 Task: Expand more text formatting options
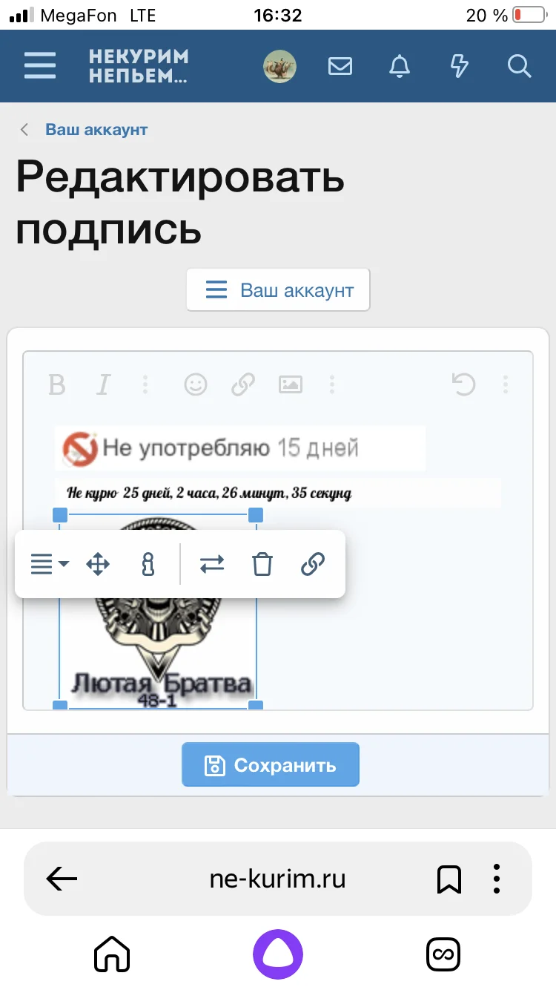click(x=145, y=384)
